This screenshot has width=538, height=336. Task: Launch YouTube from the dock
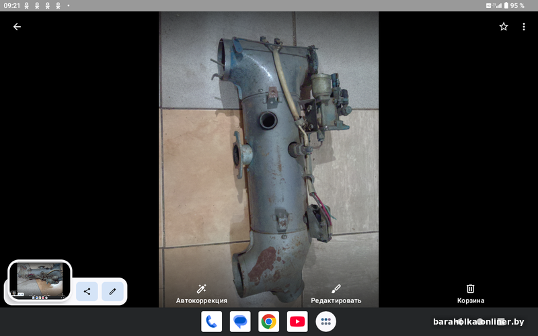click(297, 322)
